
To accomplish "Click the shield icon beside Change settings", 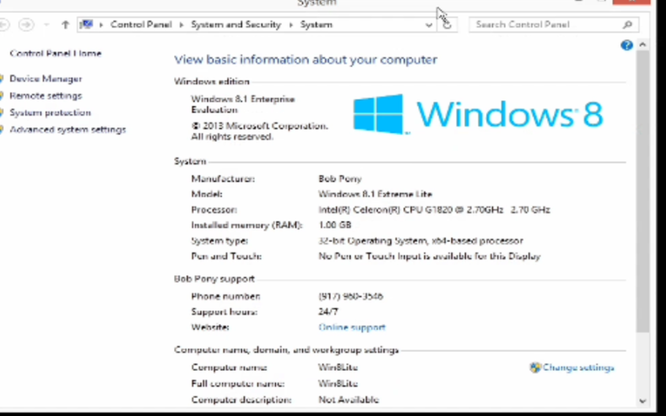I will 535,367.
